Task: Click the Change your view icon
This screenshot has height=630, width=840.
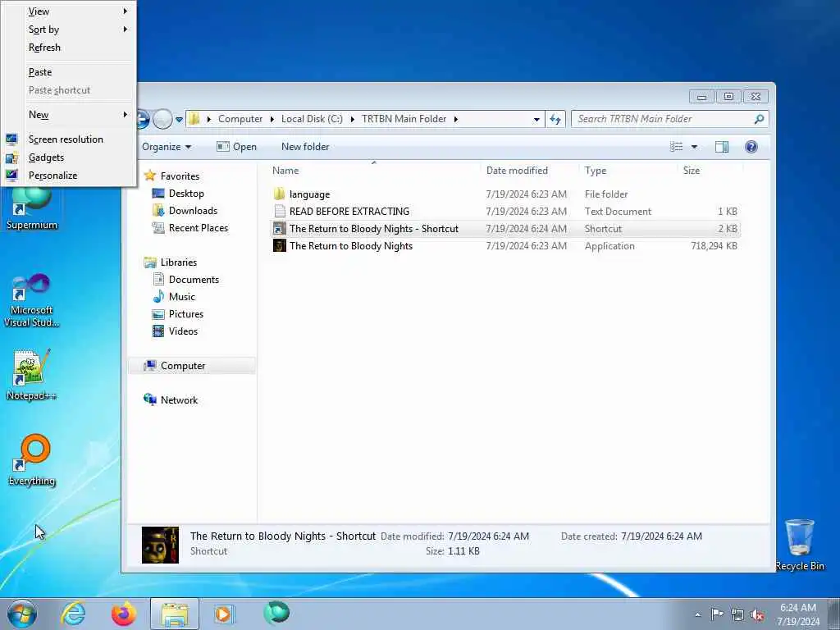Action: 677,147
